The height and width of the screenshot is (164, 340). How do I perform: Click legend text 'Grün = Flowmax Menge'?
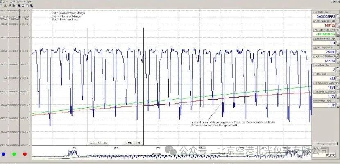coord(66,16)
